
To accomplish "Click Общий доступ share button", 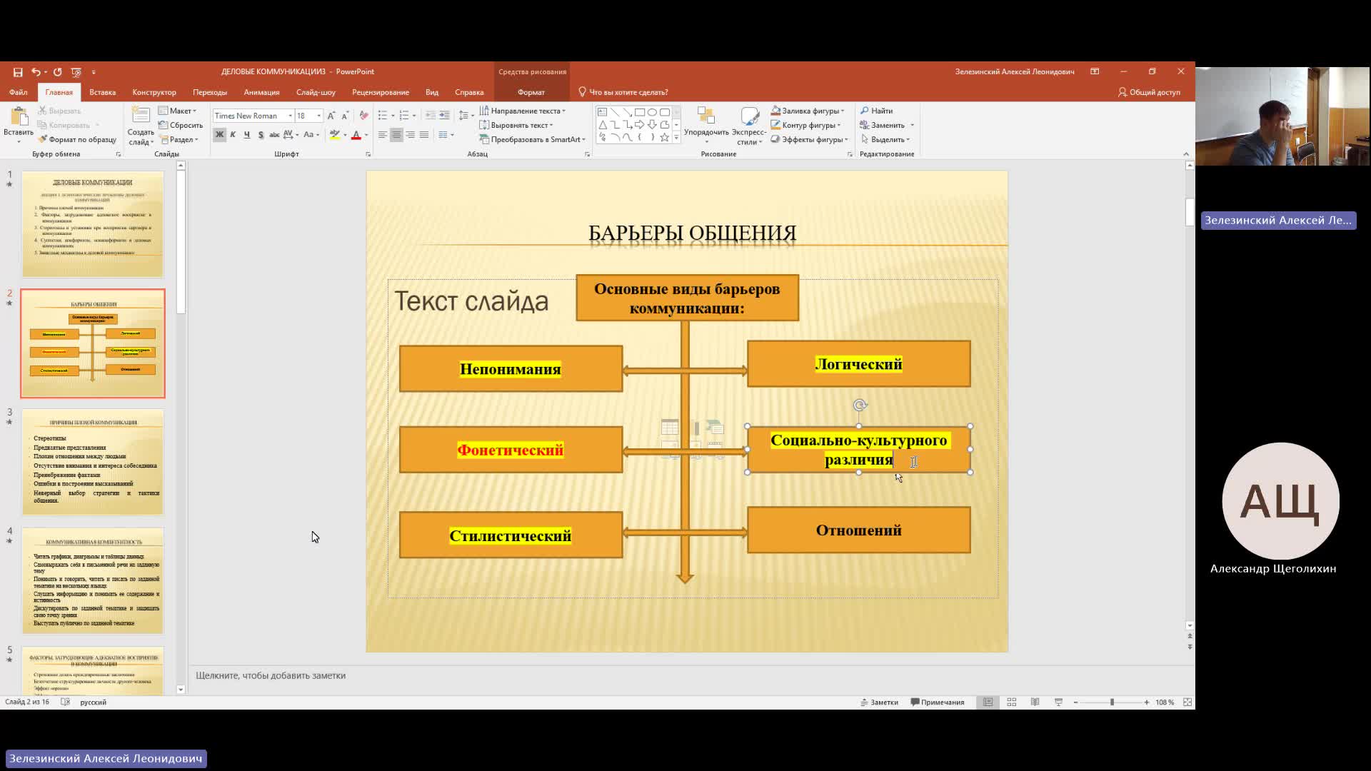I will (x=1149, y=92).
